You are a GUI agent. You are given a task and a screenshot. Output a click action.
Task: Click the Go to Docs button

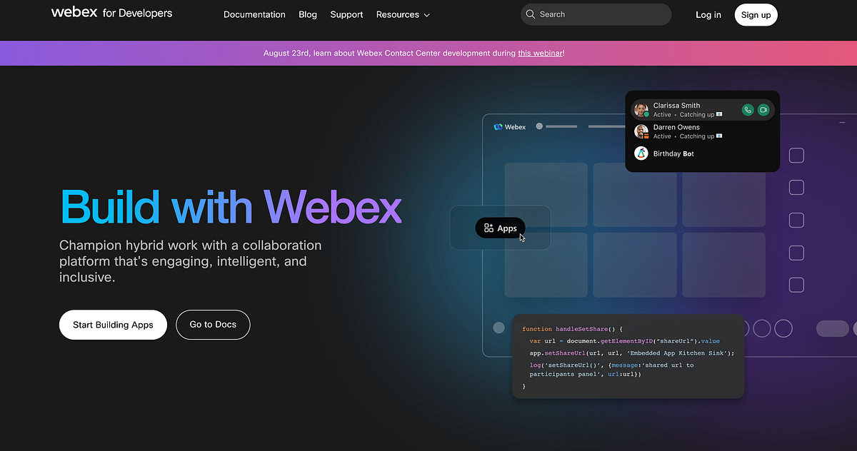tap(213, 325)
